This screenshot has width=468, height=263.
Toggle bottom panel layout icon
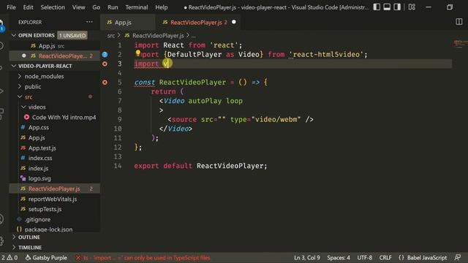point(387,7)
